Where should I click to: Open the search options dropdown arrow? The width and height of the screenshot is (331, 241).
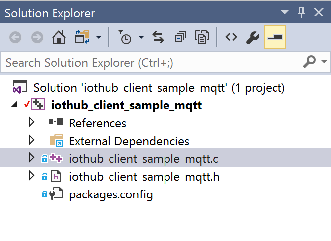pyautogui.click(x=325, y=62)
